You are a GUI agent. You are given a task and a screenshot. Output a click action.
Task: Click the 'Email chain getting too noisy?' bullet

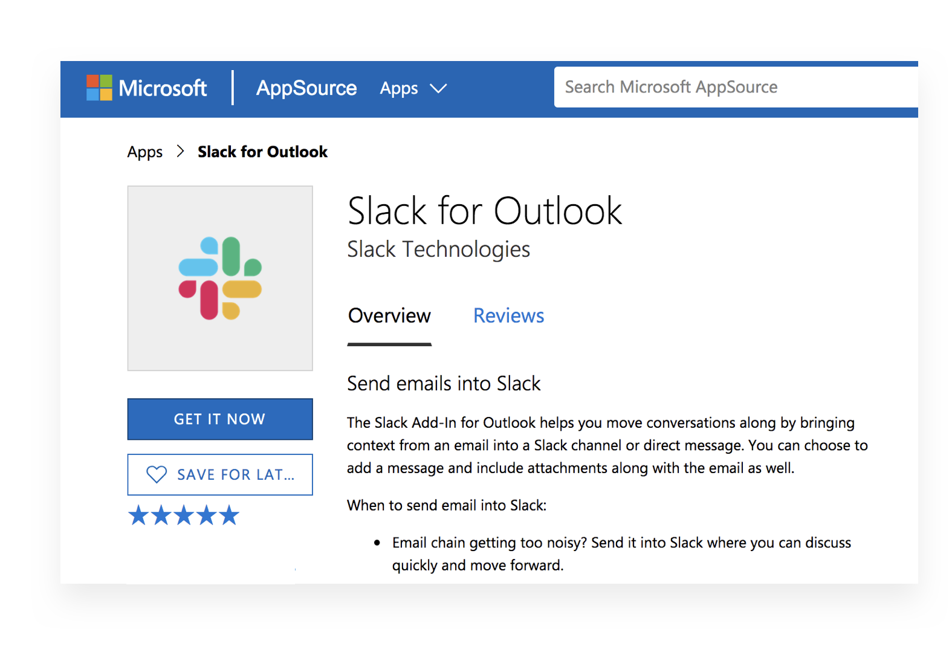(621, 553)
